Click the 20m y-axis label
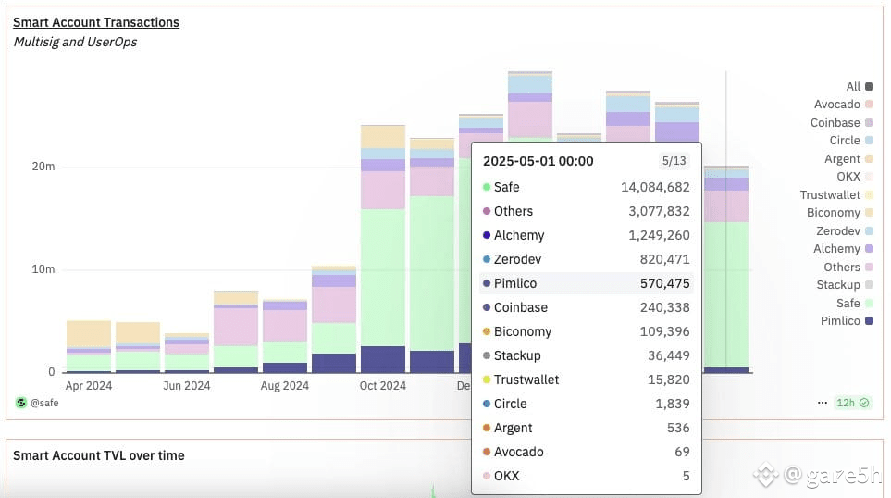 (43, 166)
